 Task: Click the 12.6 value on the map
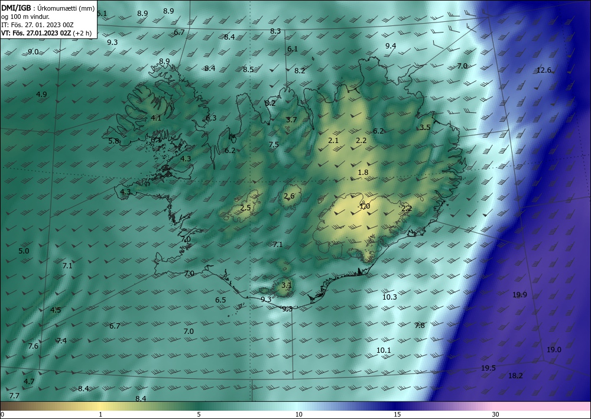click(544, 70)
